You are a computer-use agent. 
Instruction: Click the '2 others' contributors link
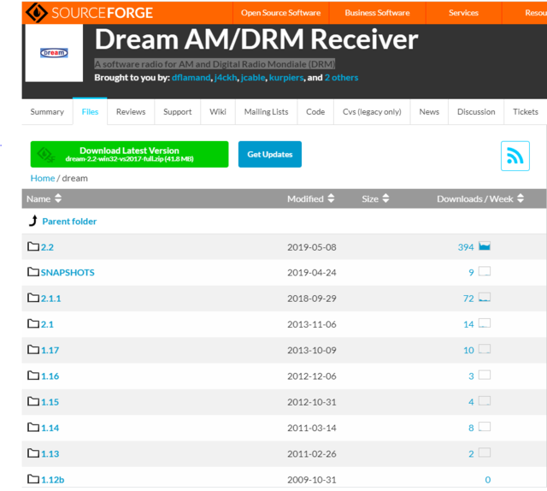[341, 77]
